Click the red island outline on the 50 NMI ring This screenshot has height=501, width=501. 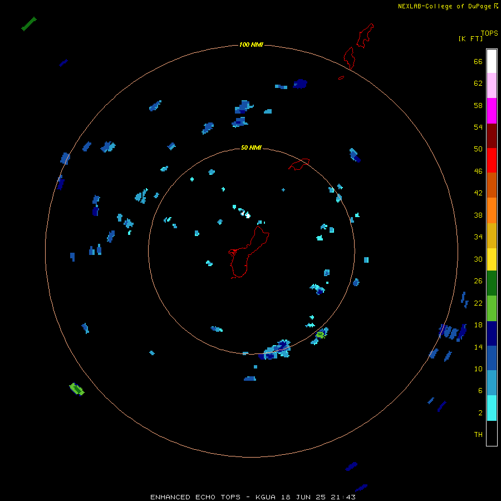[299, 164]
